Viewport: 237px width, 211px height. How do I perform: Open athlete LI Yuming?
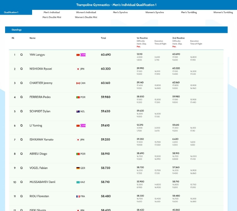point(36,125)
